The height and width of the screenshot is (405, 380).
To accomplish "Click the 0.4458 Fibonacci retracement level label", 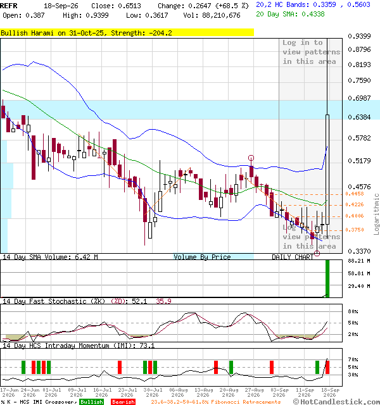I will [x=355, y=194].
